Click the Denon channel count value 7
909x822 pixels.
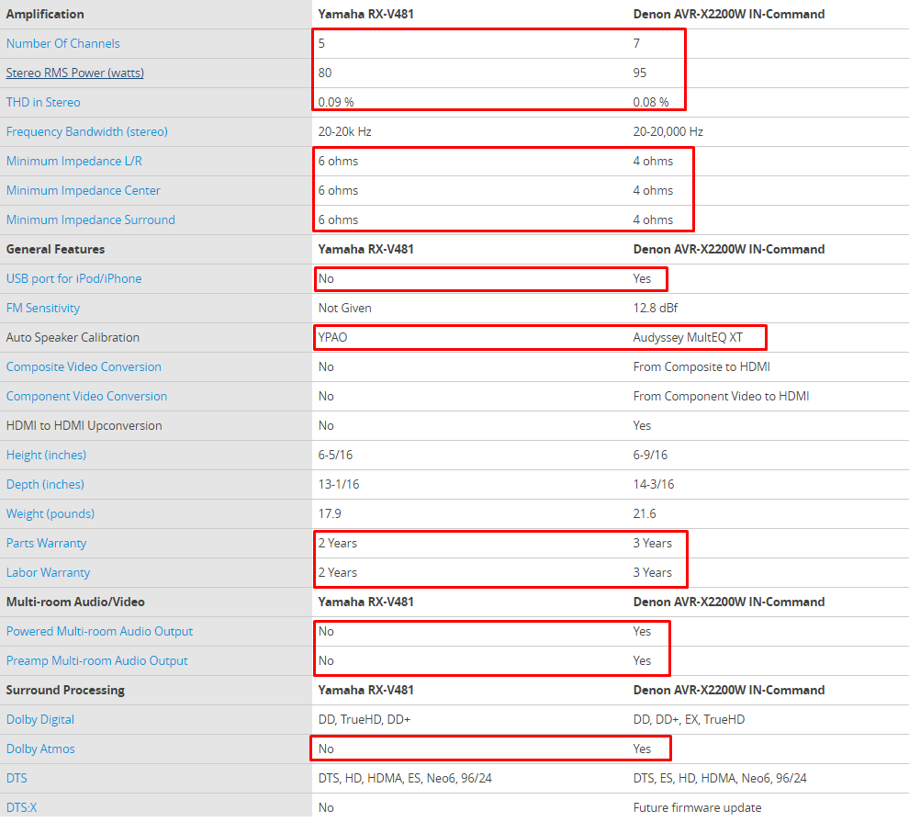[x=636, y=43]
